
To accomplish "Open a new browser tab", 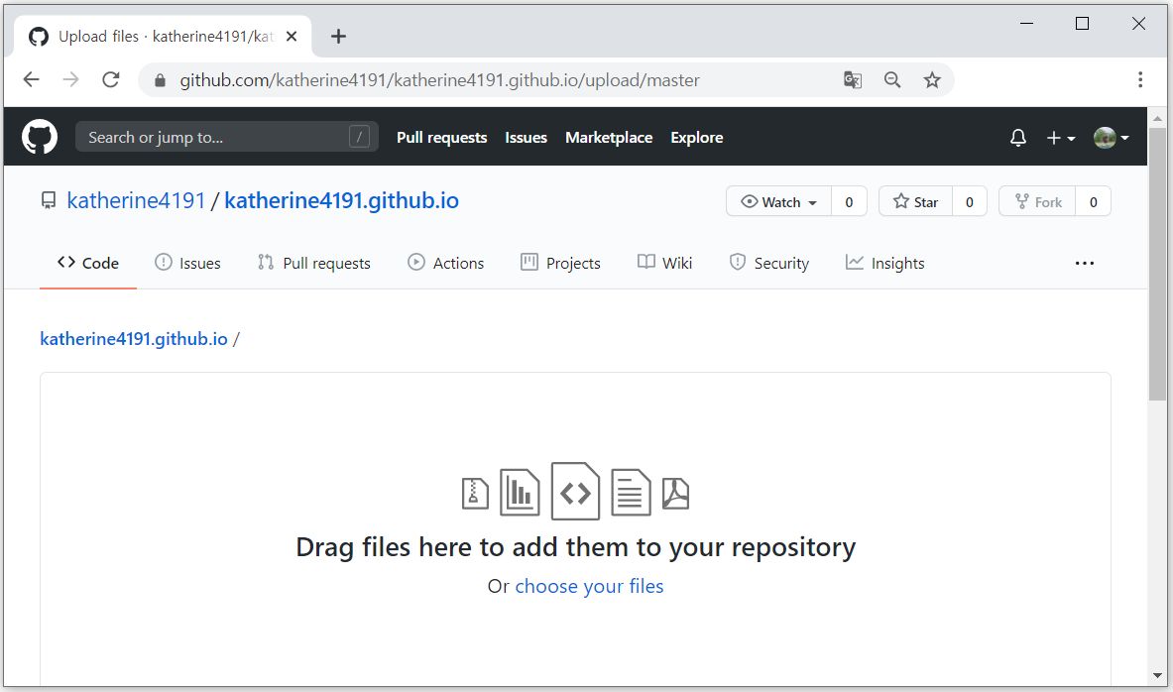I will pos(338,36).
